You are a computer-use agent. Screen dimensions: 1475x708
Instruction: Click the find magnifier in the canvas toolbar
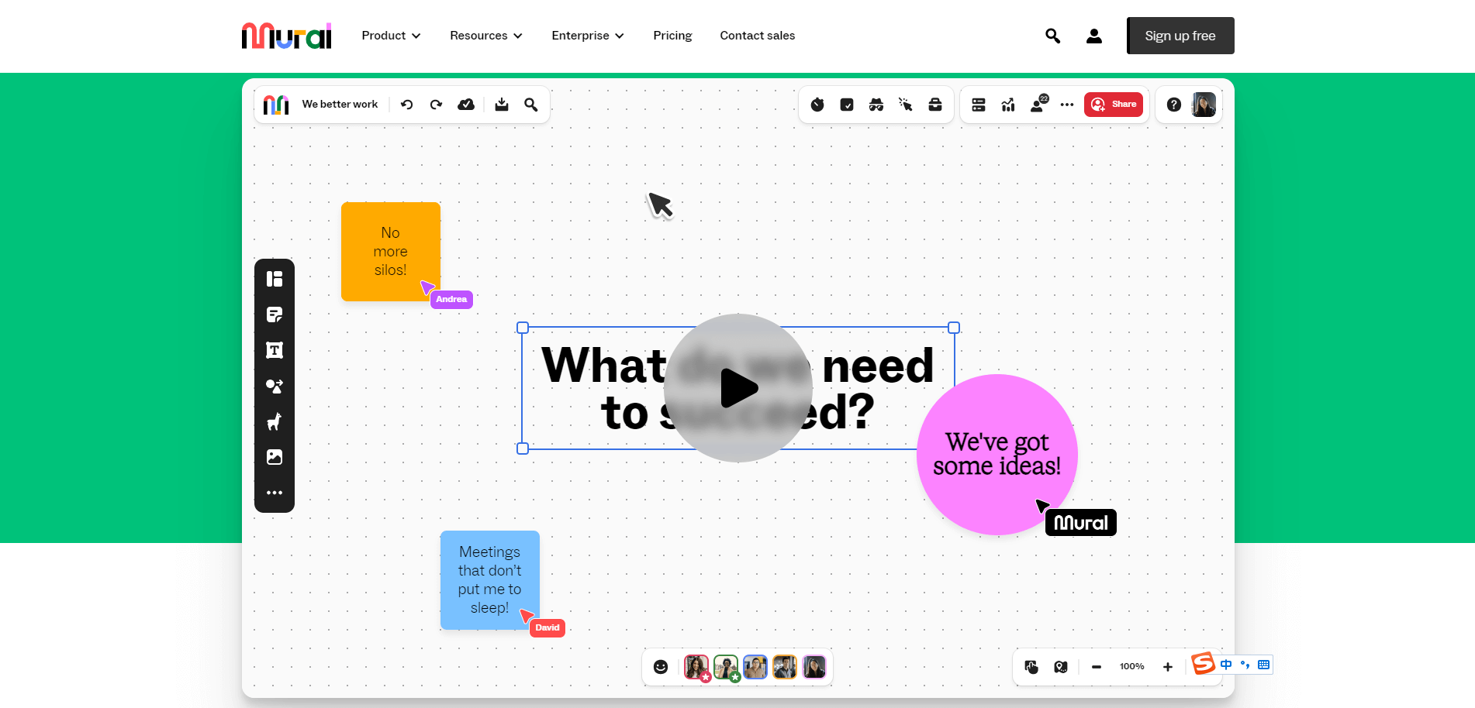click(531, 105)
